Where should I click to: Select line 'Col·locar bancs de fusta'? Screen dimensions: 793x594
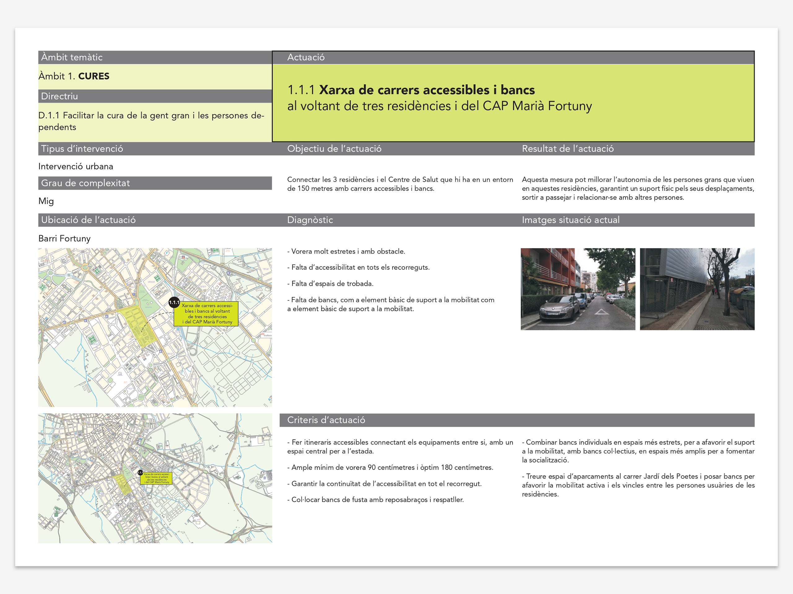click(375, 500)
